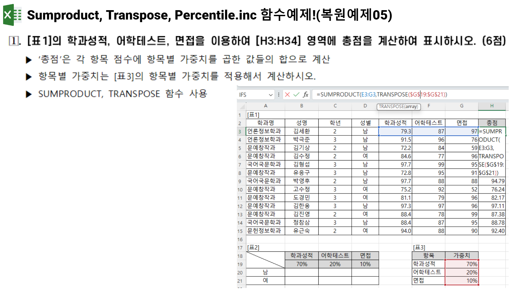Select the 학과성적 header in 표1
Screen dimensions: 519x291
coord(395,123)
